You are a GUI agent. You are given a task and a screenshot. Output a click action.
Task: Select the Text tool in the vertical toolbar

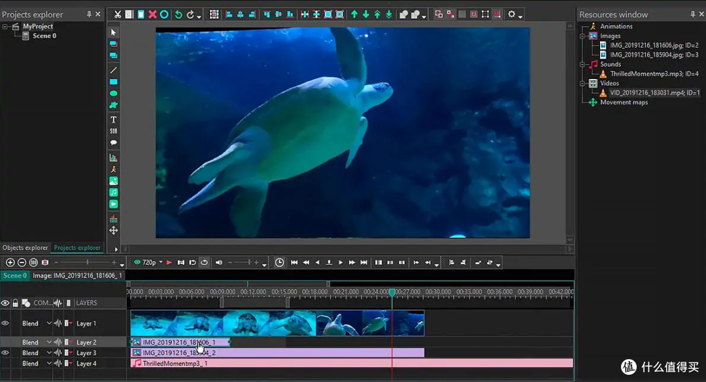pos(113,119)
